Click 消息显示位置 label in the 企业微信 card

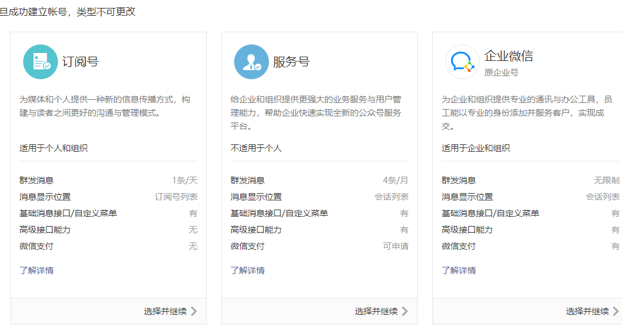tap(467, 197)
